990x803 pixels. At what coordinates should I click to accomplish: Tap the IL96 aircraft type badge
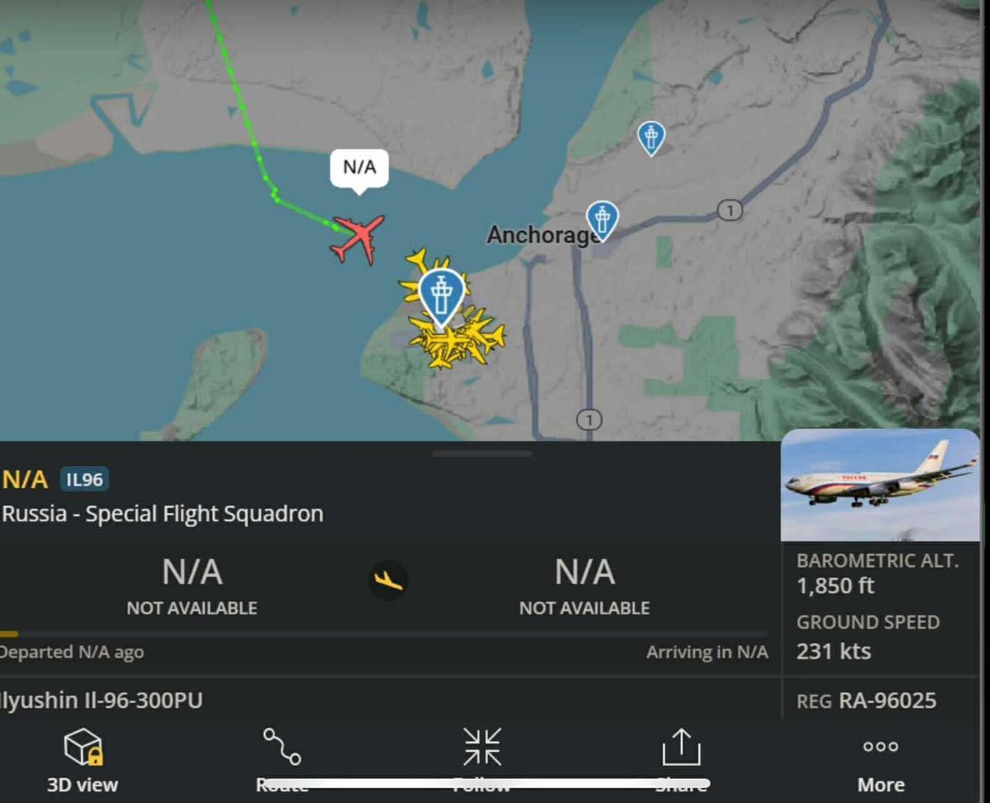(84, 480)
